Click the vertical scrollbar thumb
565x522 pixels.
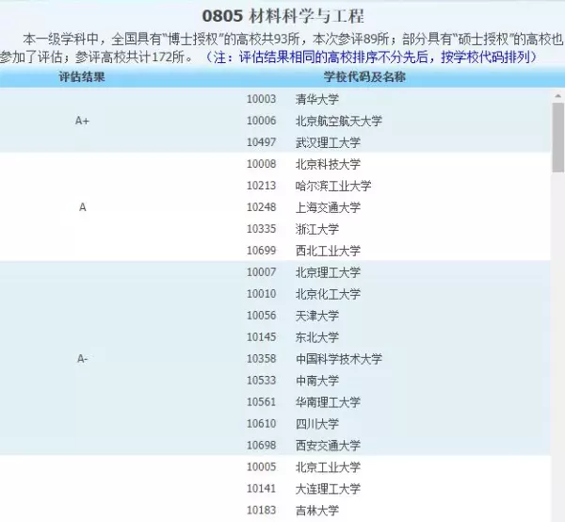(557, 137)
